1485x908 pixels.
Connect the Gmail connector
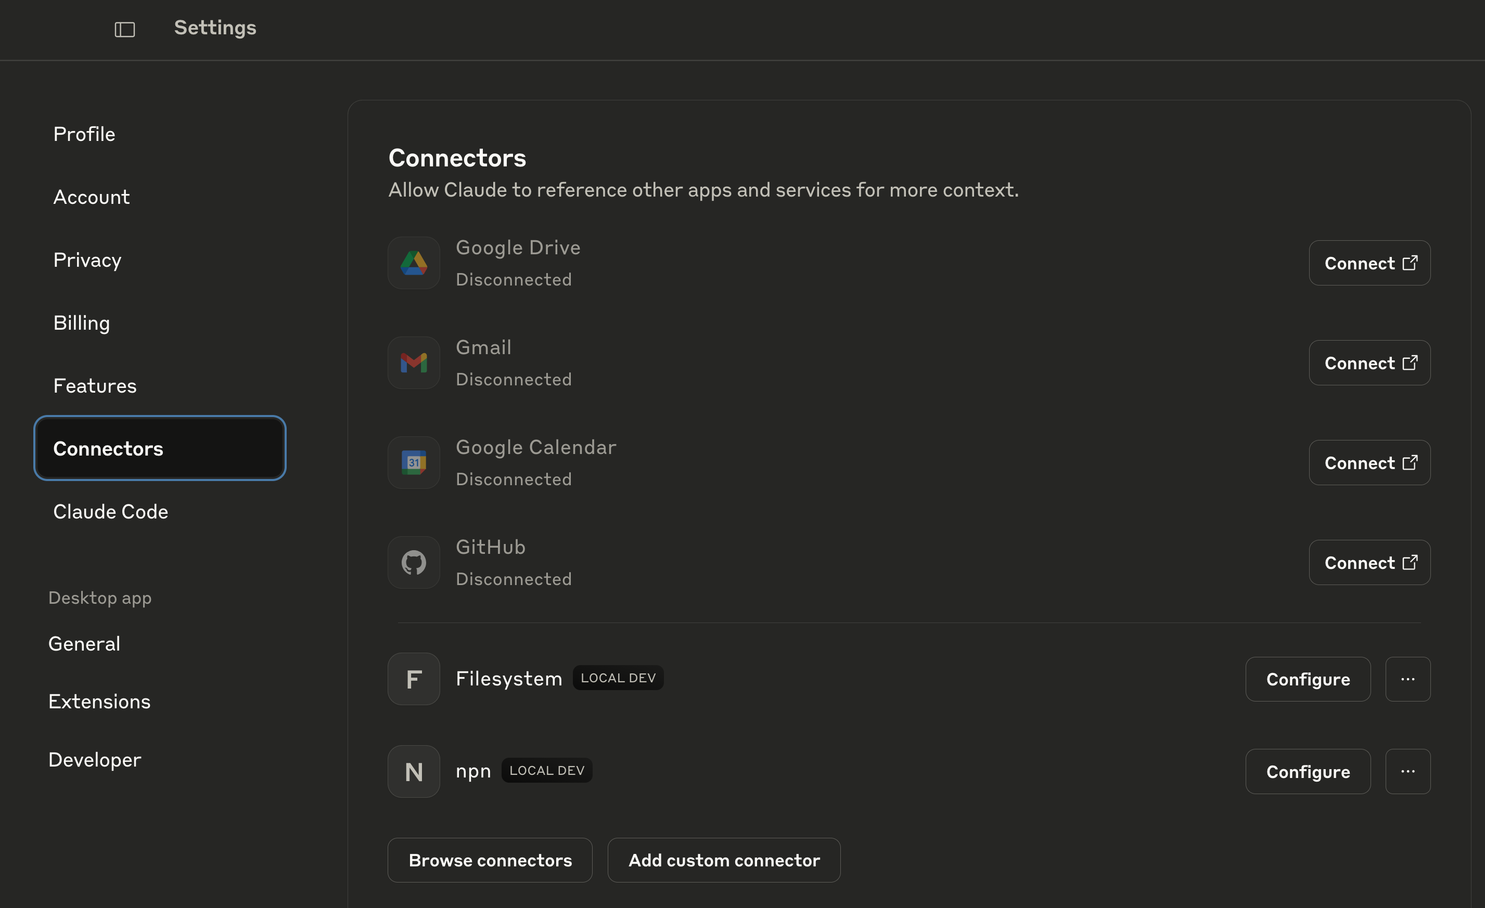pyautogui.click(x=1369, y=362)
